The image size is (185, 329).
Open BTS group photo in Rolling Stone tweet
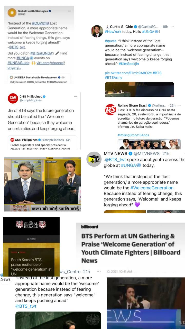pyautogui.click(x=149, y=144)
